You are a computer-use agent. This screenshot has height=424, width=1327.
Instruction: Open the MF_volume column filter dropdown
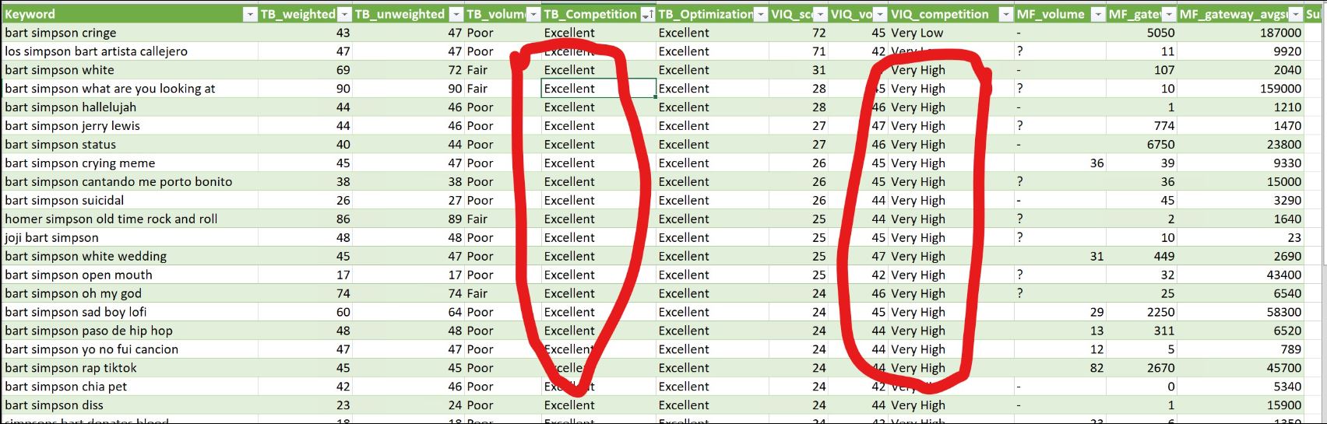pos(1098,14)
